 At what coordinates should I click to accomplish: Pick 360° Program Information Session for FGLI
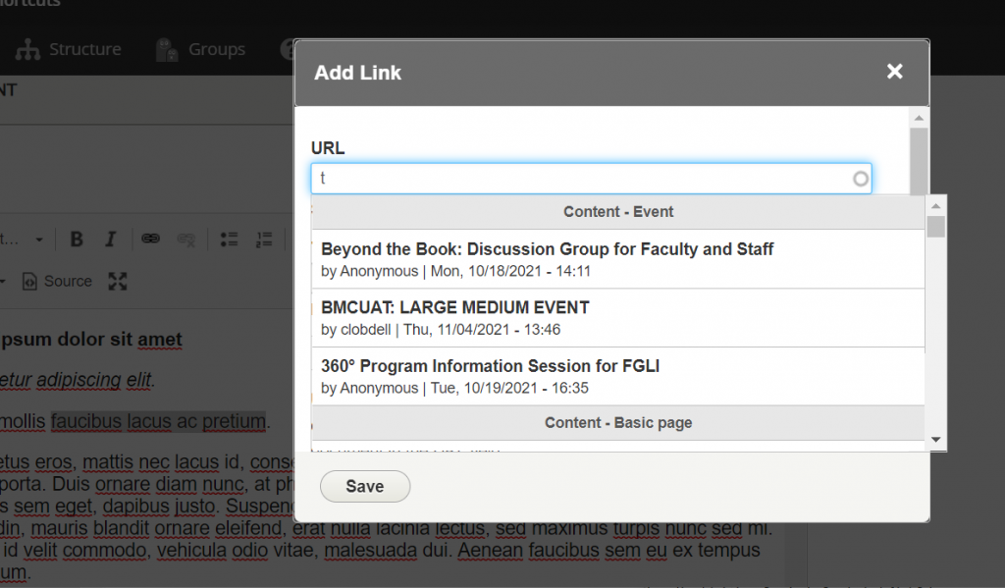(618, 376)
